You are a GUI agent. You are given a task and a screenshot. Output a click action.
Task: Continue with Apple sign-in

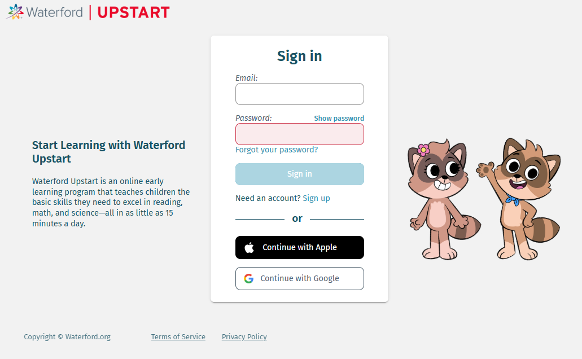pyautogui.click(x=299, y=247)
